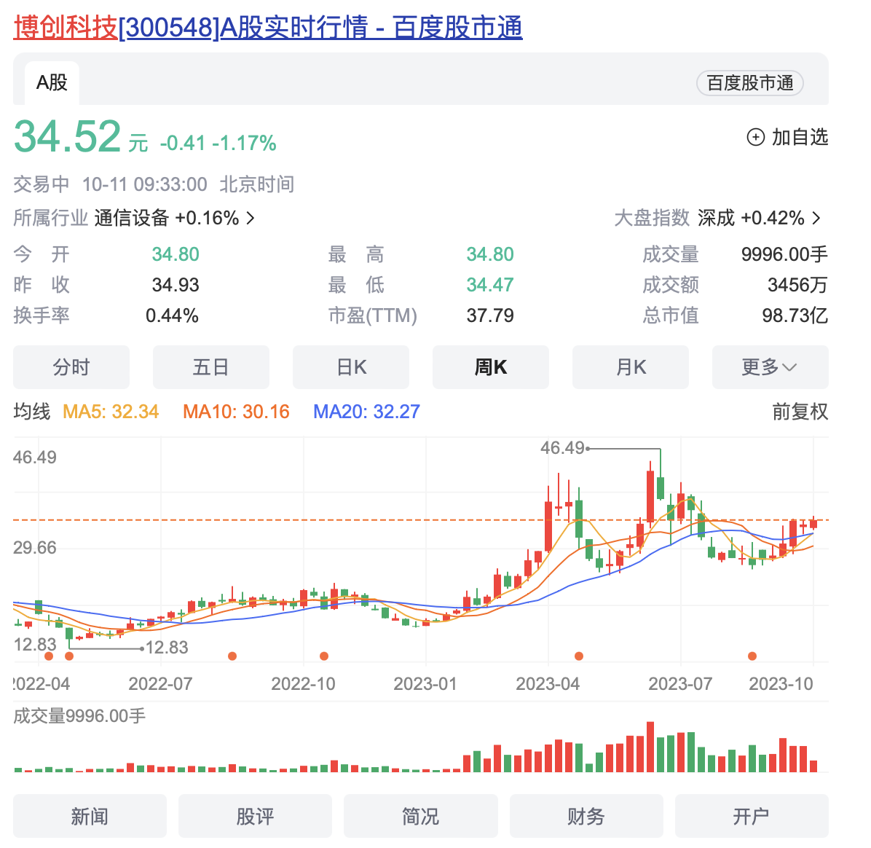Screen dimensions: 871x848
Task: Select the 周K chart tab
Action: tap(491, 367)
